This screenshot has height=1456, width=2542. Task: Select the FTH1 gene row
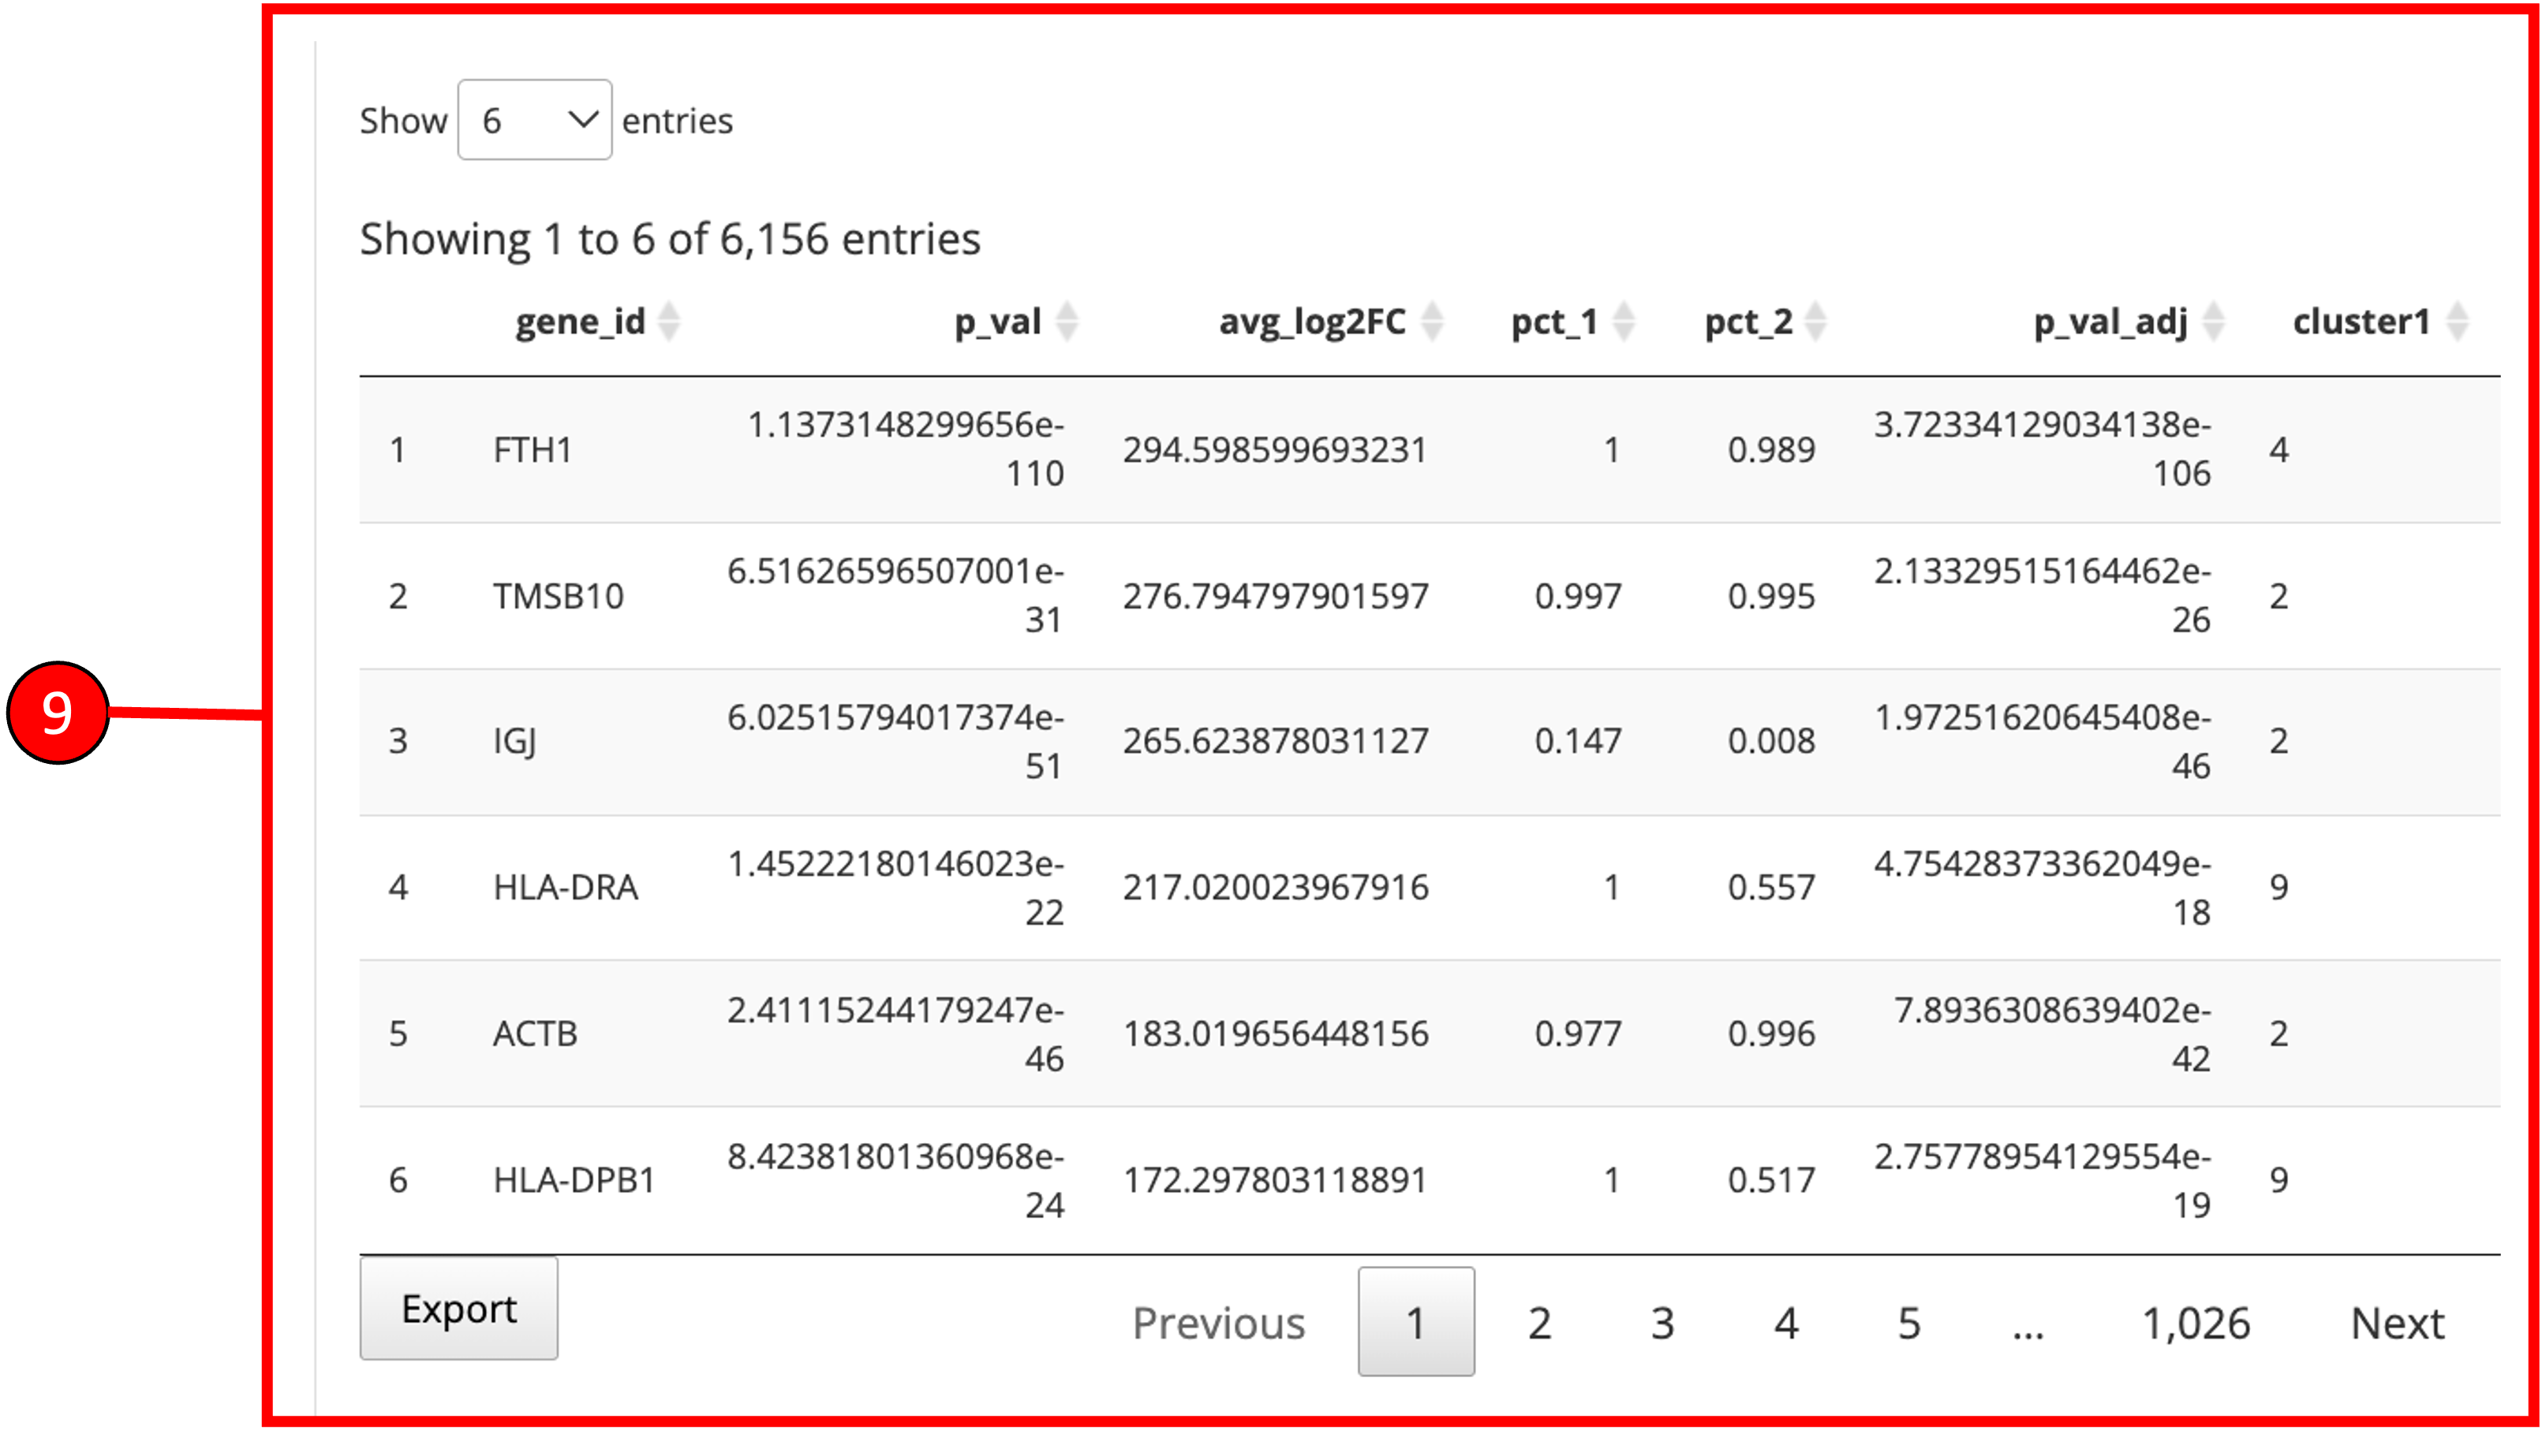click(533, 450)
